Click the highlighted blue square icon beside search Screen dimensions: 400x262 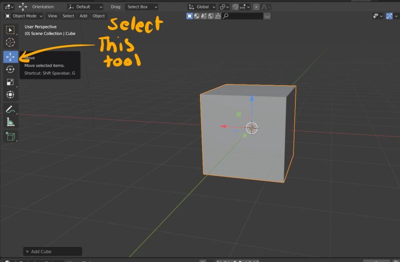[189, 16]
